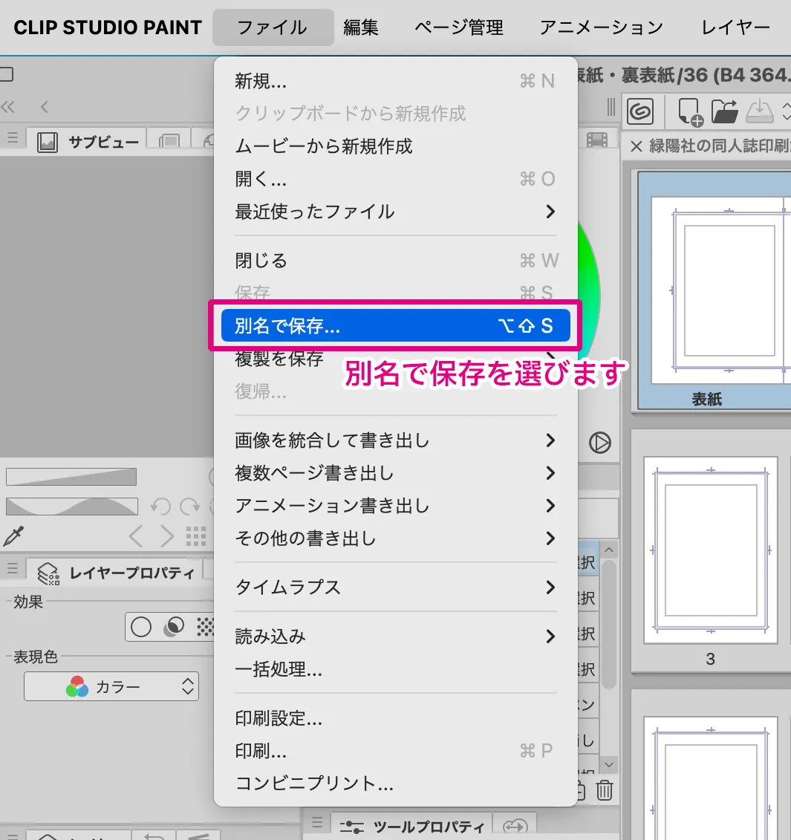The width and height of the screenshot is (791, 840).
Task: Open the ページ管理 menu
Action: point(459,27)
